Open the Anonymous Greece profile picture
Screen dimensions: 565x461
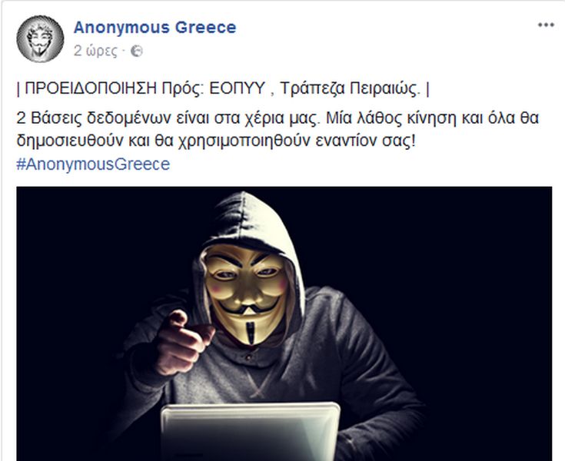tap(40, 39)
